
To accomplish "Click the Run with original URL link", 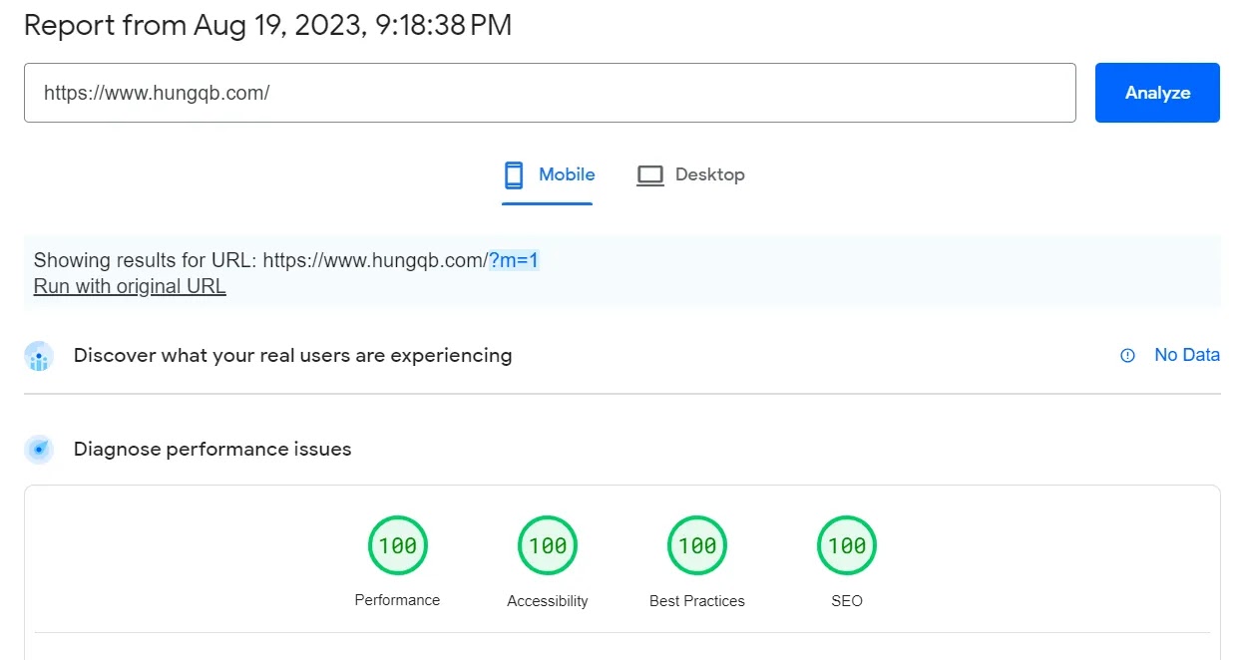I will click(x=130, y=286).
